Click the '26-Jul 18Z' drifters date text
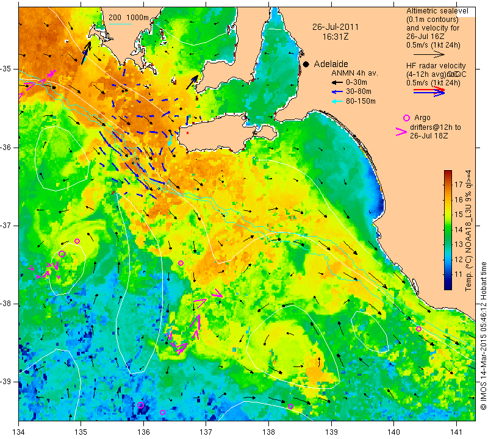The image size is (488, 439). pos(429,136)
